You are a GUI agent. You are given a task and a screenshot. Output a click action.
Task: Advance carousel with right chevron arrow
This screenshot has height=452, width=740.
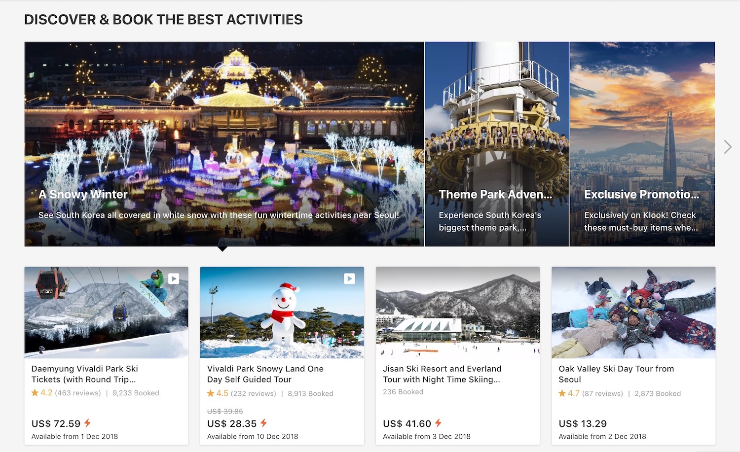(x=728, y=147)
